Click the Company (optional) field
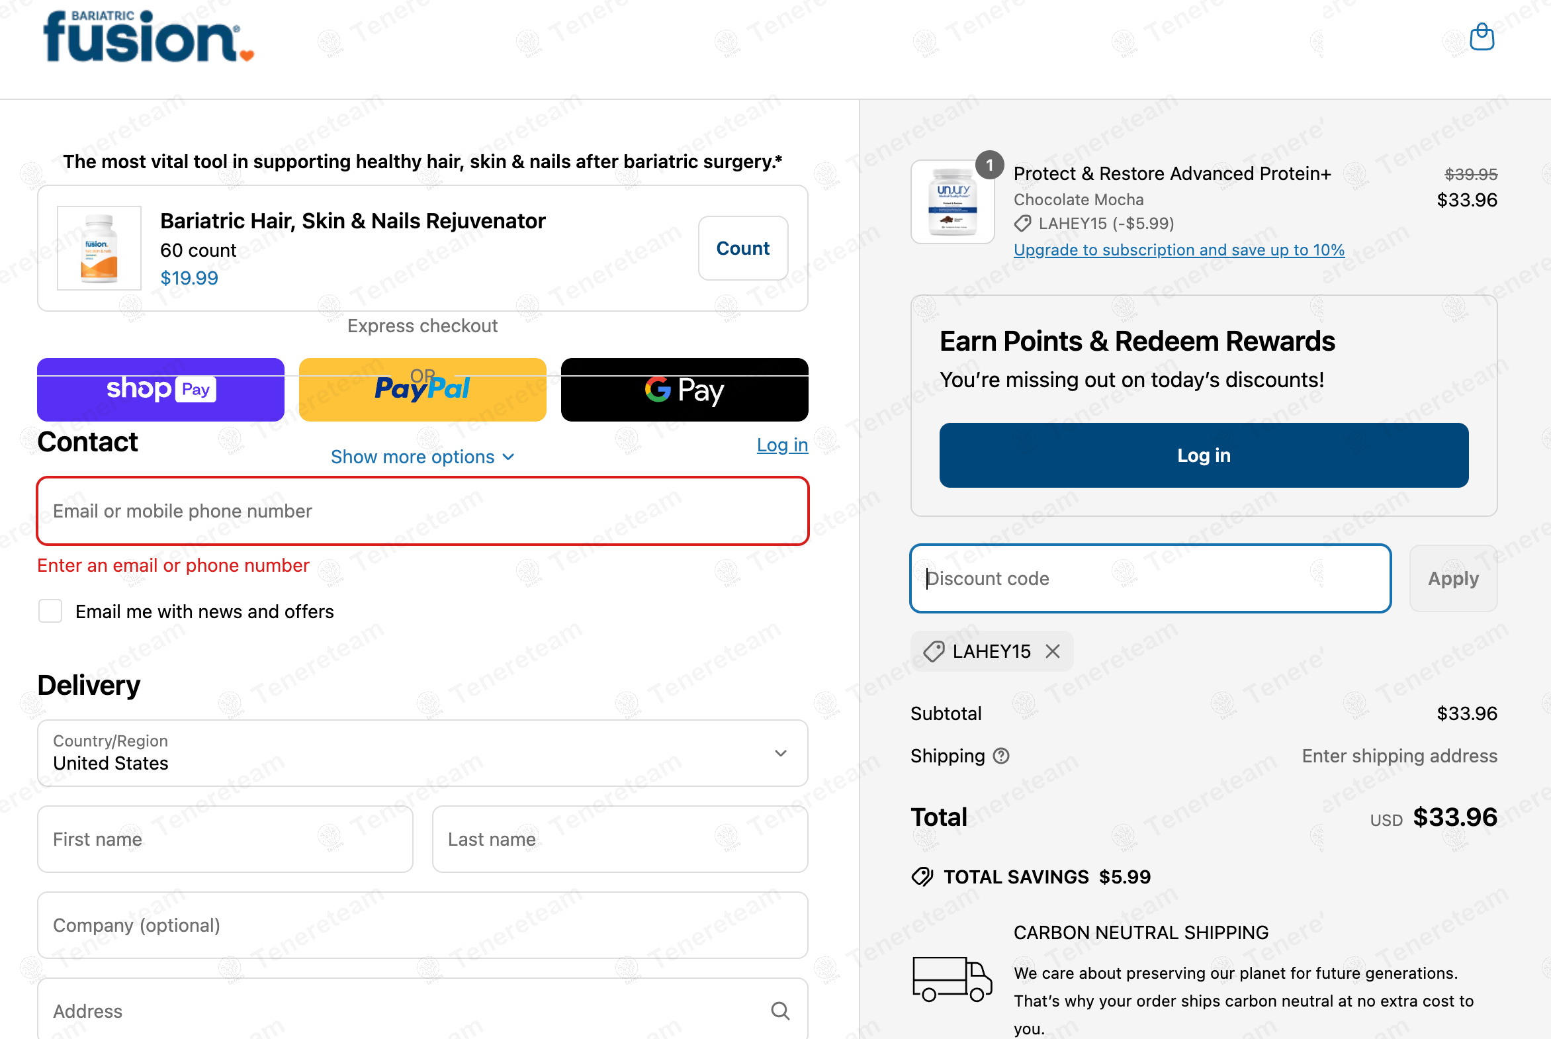Screen dimensions: 1551x1039 click(x=423, y=925)
